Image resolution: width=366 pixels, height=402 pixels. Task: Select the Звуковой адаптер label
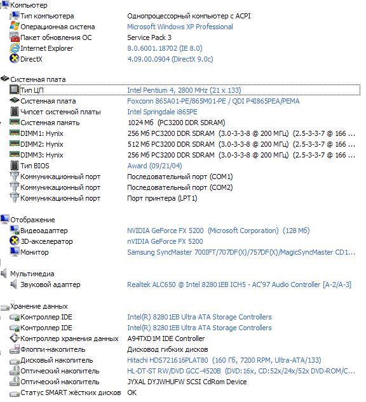[x=51, y=285]
